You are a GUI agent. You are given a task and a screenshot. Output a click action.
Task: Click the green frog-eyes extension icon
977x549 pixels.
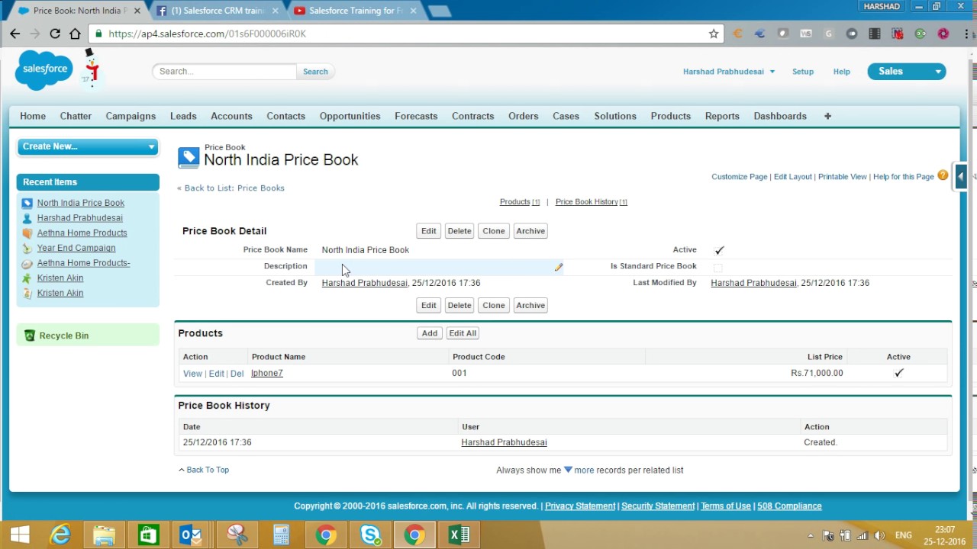[x=921, y=34]
